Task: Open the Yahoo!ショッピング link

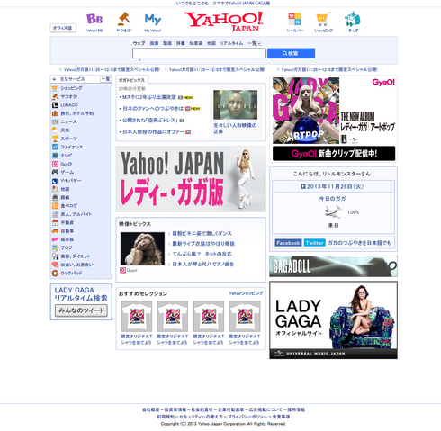Action: click(246, 293)
